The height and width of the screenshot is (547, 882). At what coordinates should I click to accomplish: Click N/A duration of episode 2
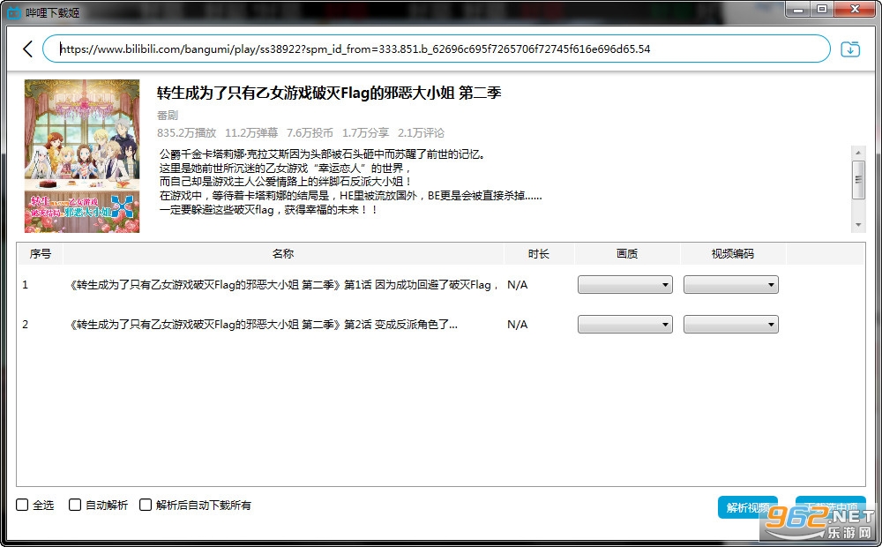(518, 325)
